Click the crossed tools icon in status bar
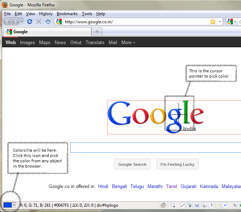This screenshot has width=241, height=212. click(235, 205)
